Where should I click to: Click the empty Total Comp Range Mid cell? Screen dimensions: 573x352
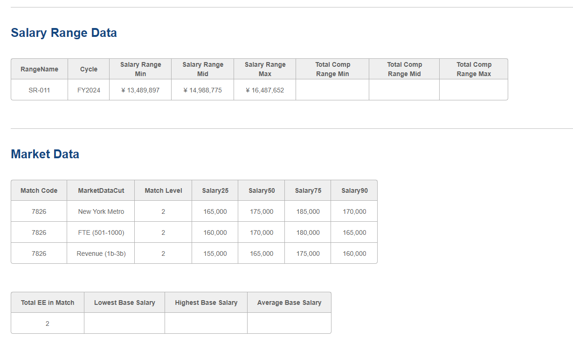[x=404, y=90]
